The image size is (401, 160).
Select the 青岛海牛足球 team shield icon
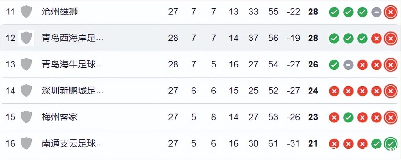click(26, 65)
